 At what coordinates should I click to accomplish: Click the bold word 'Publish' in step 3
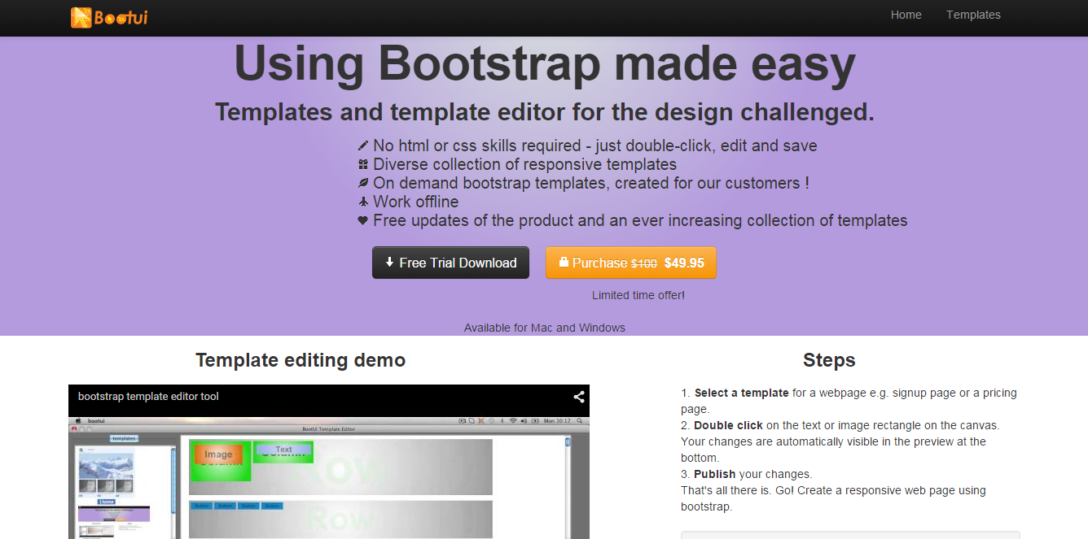click(x=714, y=474)
